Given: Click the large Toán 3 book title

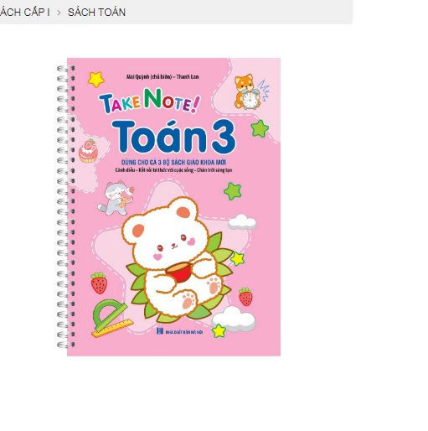Looking at the screenshot, I should (x=173, y=137).
